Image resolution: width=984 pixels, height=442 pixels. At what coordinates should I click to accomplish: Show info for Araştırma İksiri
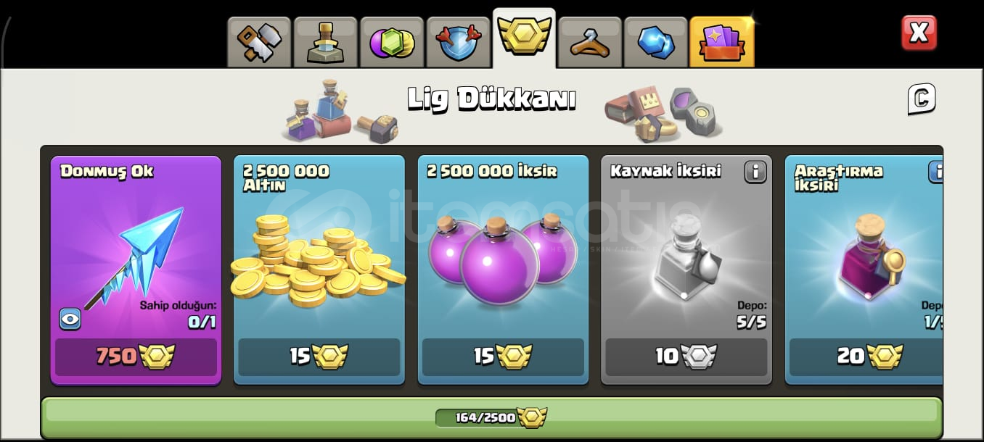936,172
